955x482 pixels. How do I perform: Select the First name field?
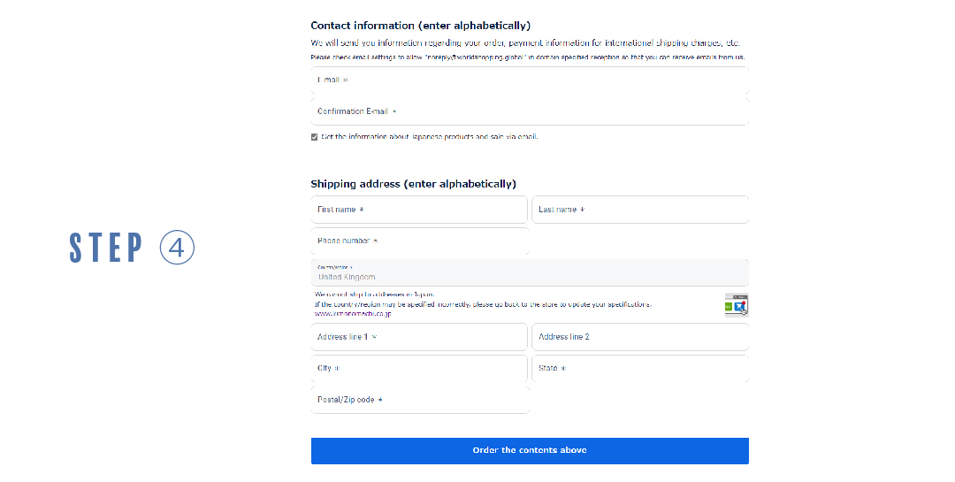coord(420,210)
